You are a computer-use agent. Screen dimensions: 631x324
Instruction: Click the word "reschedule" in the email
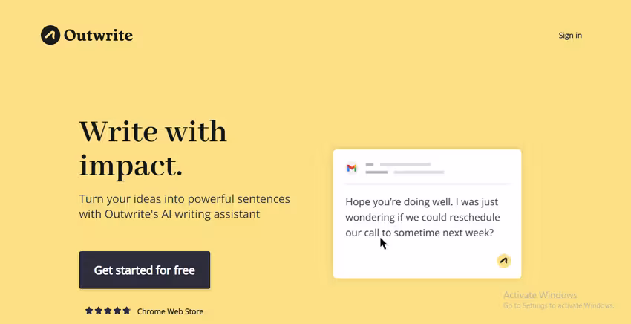click(474, 217)
